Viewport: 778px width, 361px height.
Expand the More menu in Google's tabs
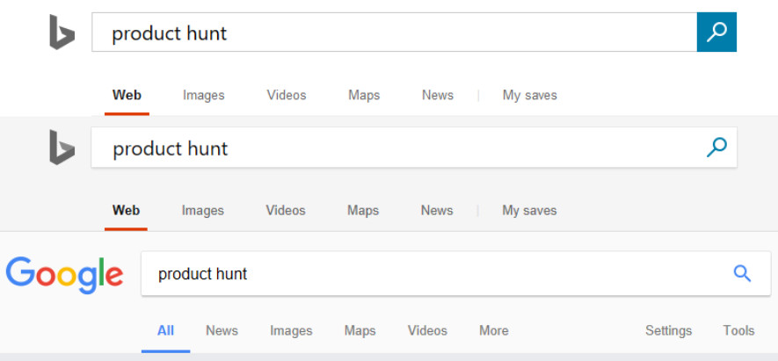[493, 331]
